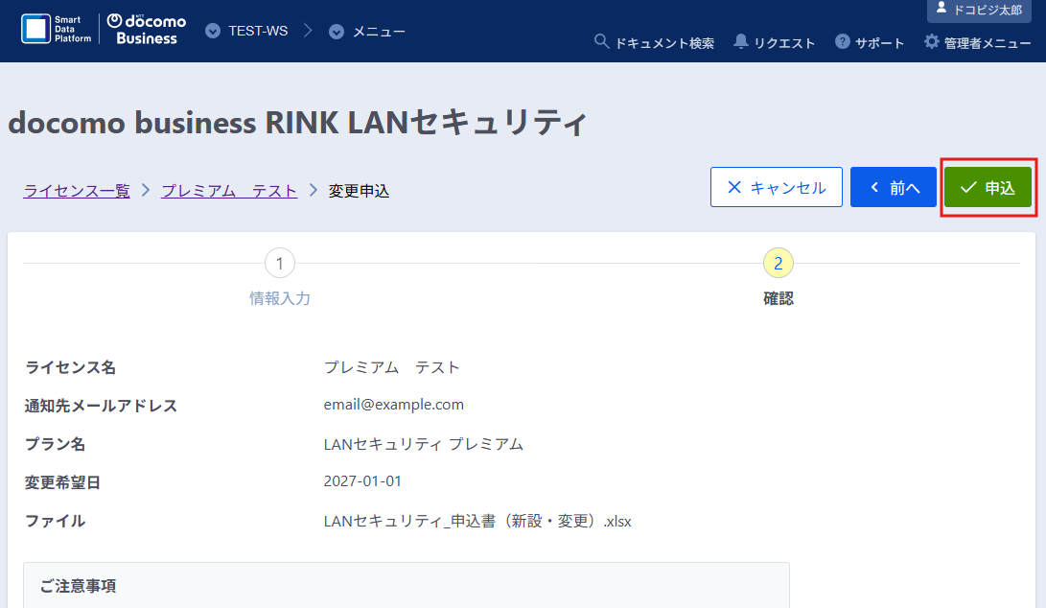Expand the メニュー dropdown

pos(367,32)
